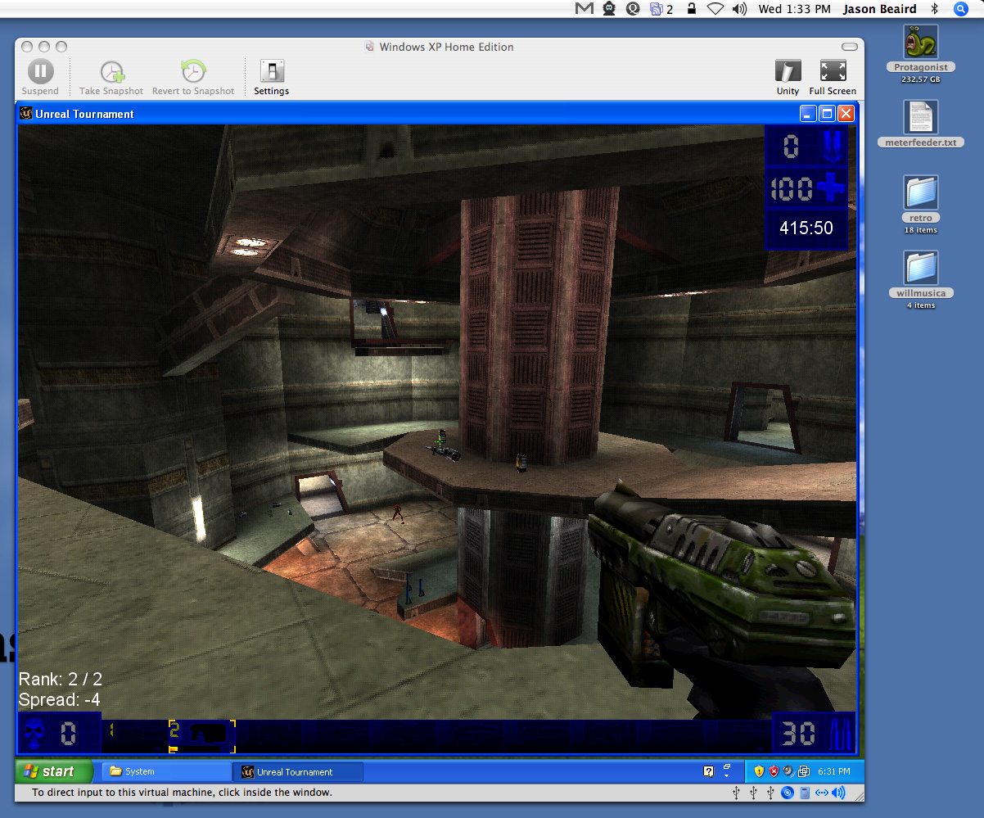Open the VMware Tools tray icon
Viewport: 984px width, 818px height.
tap(804, 771)
